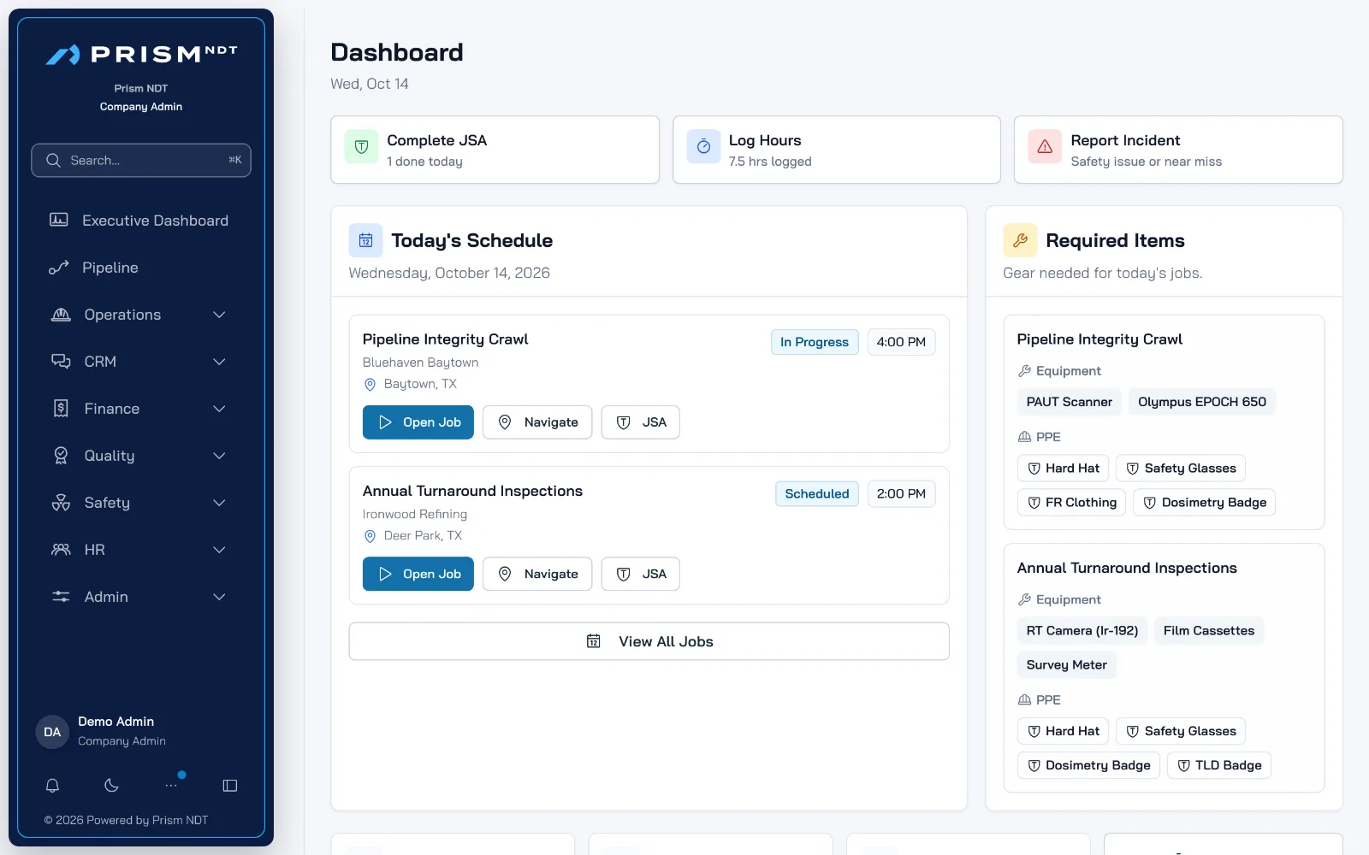Click the Log Hours timer icon

coord(703,147)
